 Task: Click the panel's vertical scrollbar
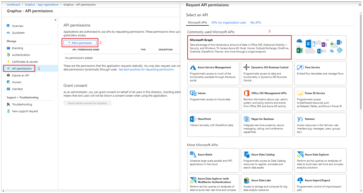point(361,61)
